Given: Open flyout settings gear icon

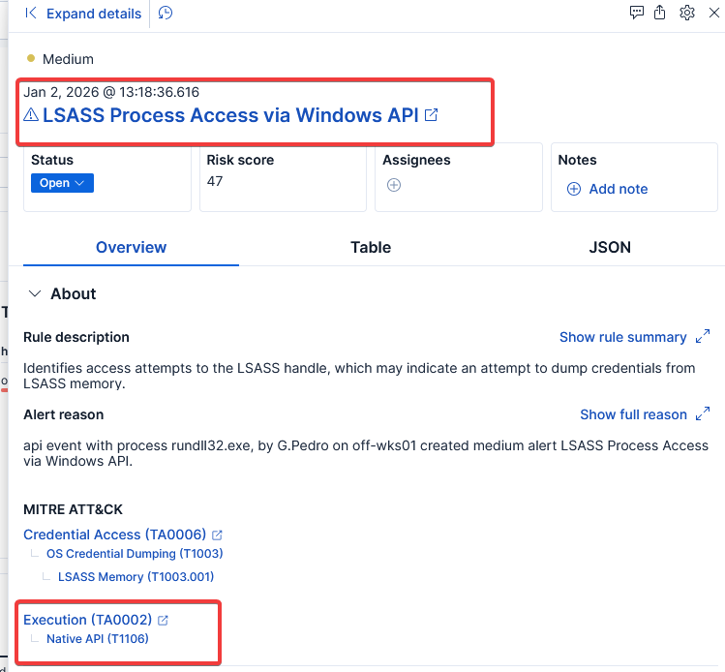Looking at the screenshot, I should tap(687, 13).
